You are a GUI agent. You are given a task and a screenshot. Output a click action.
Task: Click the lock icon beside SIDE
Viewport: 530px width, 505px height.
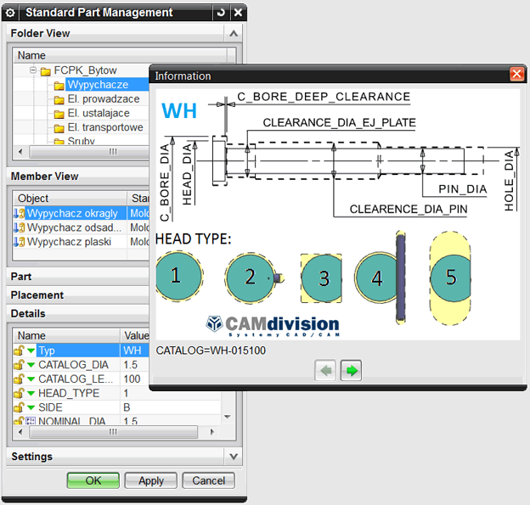point(19,407)
